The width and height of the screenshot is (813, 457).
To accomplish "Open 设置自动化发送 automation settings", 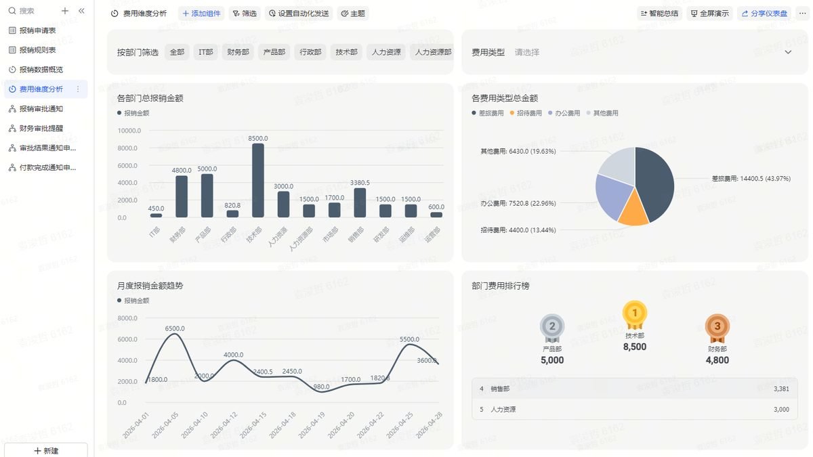I will click(x=298, y=14).
